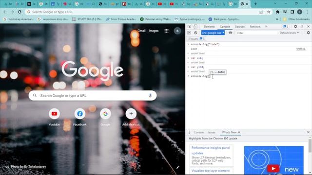Viewport: 312px width, 175px height.
Task: Switch to the Console tab
Action: pyautogui.click(x=225, y=27)
